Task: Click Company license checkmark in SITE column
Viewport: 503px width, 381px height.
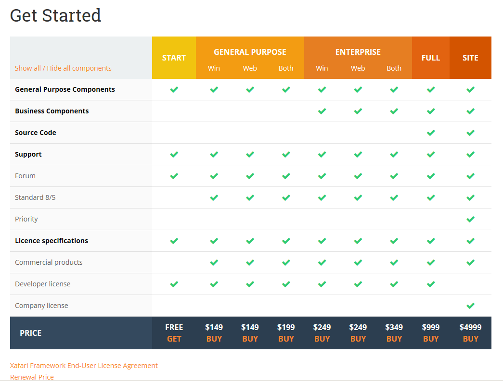Action: click(x=471, y=306)
